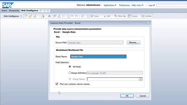This screenshot has width=187, height=105.
Task: Click the Redo arrow icon
Action: (77, 16)
